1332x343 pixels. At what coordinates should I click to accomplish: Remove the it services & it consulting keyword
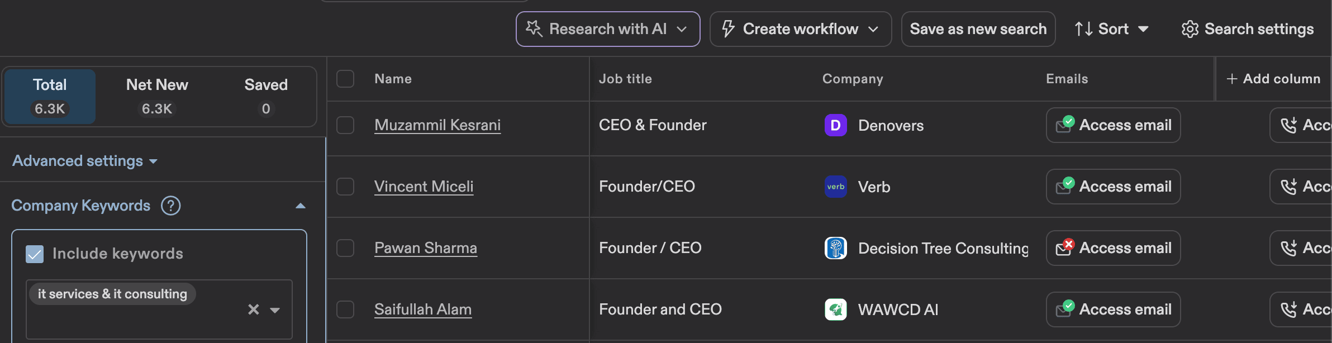click(253, 309)
